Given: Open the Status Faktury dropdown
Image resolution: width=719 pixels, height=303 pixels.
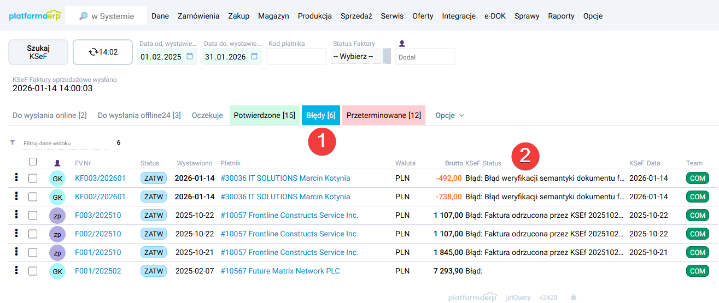Looking at the screenshot, I should 360,56.
